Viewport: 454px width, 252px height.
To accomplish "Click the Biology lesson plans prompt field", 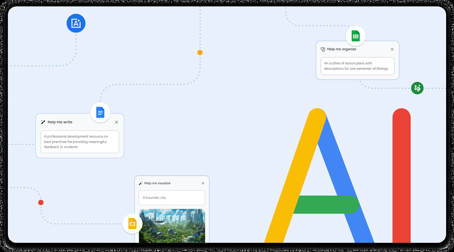I will [x=358, y=66].
